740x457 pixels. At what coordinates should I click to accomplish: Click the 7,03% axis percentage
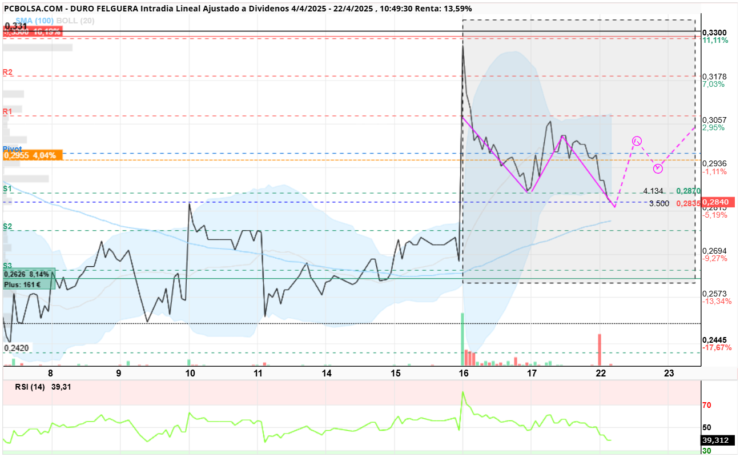pos(714,84)
